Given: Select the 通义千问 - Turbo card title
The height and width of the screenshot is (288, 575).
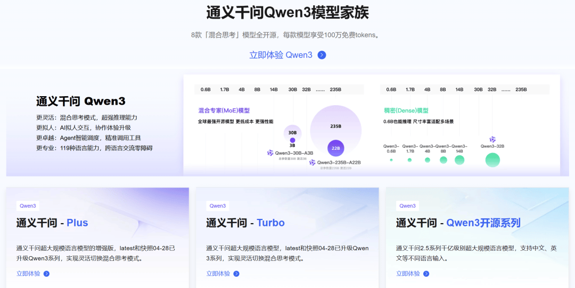Looking at the screenshot, I should click(245, 223).
